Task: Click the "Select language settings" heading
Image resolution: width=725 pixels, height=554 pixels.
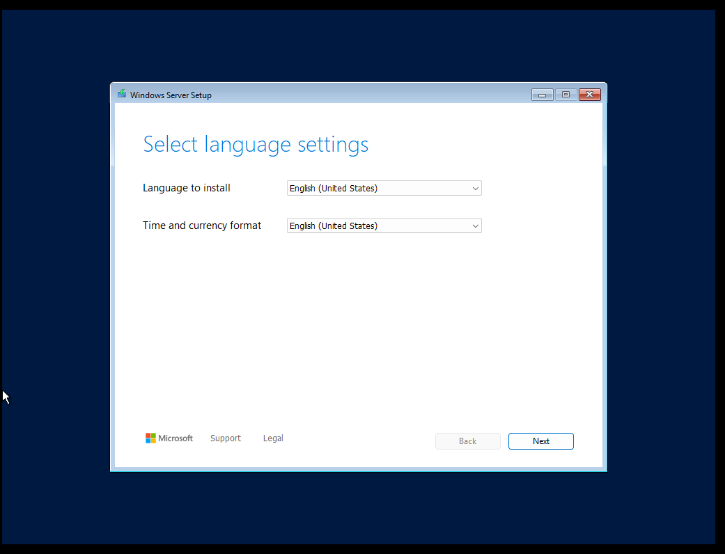Action: pyautogui.click(x=256, y=145)
